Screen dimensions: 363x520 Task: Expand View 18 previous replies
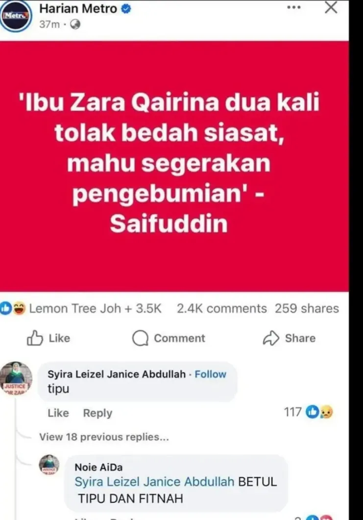(104, 437)
